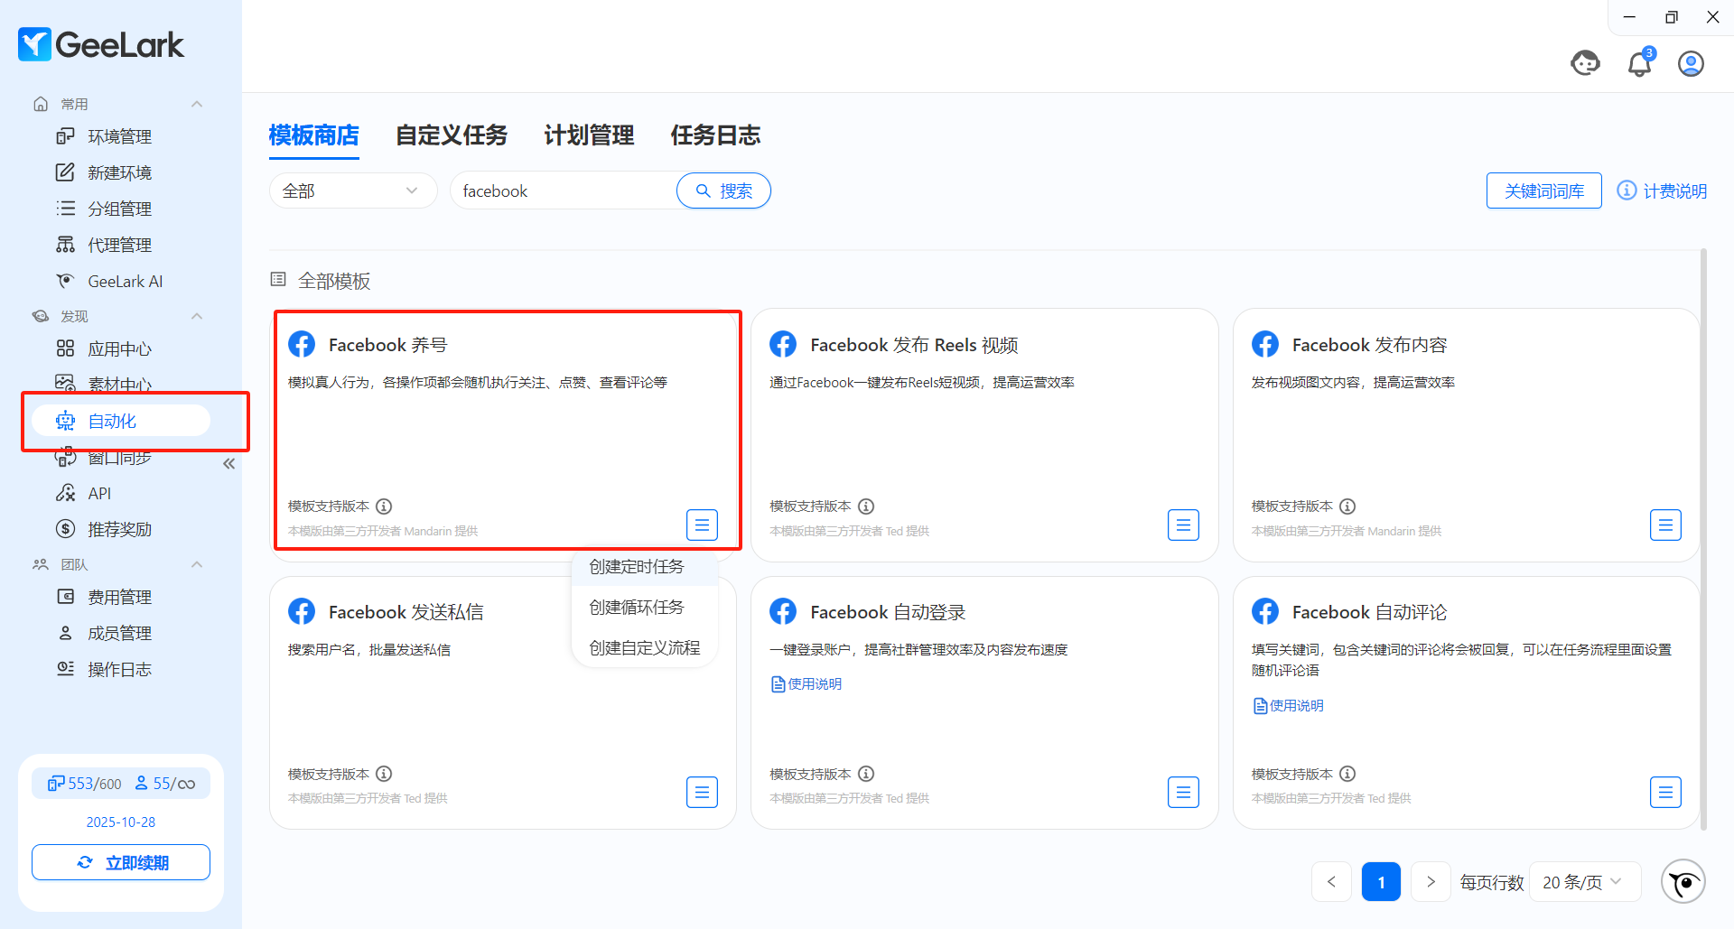This screenshot has width=1734, height=929.
Task: Open 操作日志 in sidebar
Action: [119, 669]
